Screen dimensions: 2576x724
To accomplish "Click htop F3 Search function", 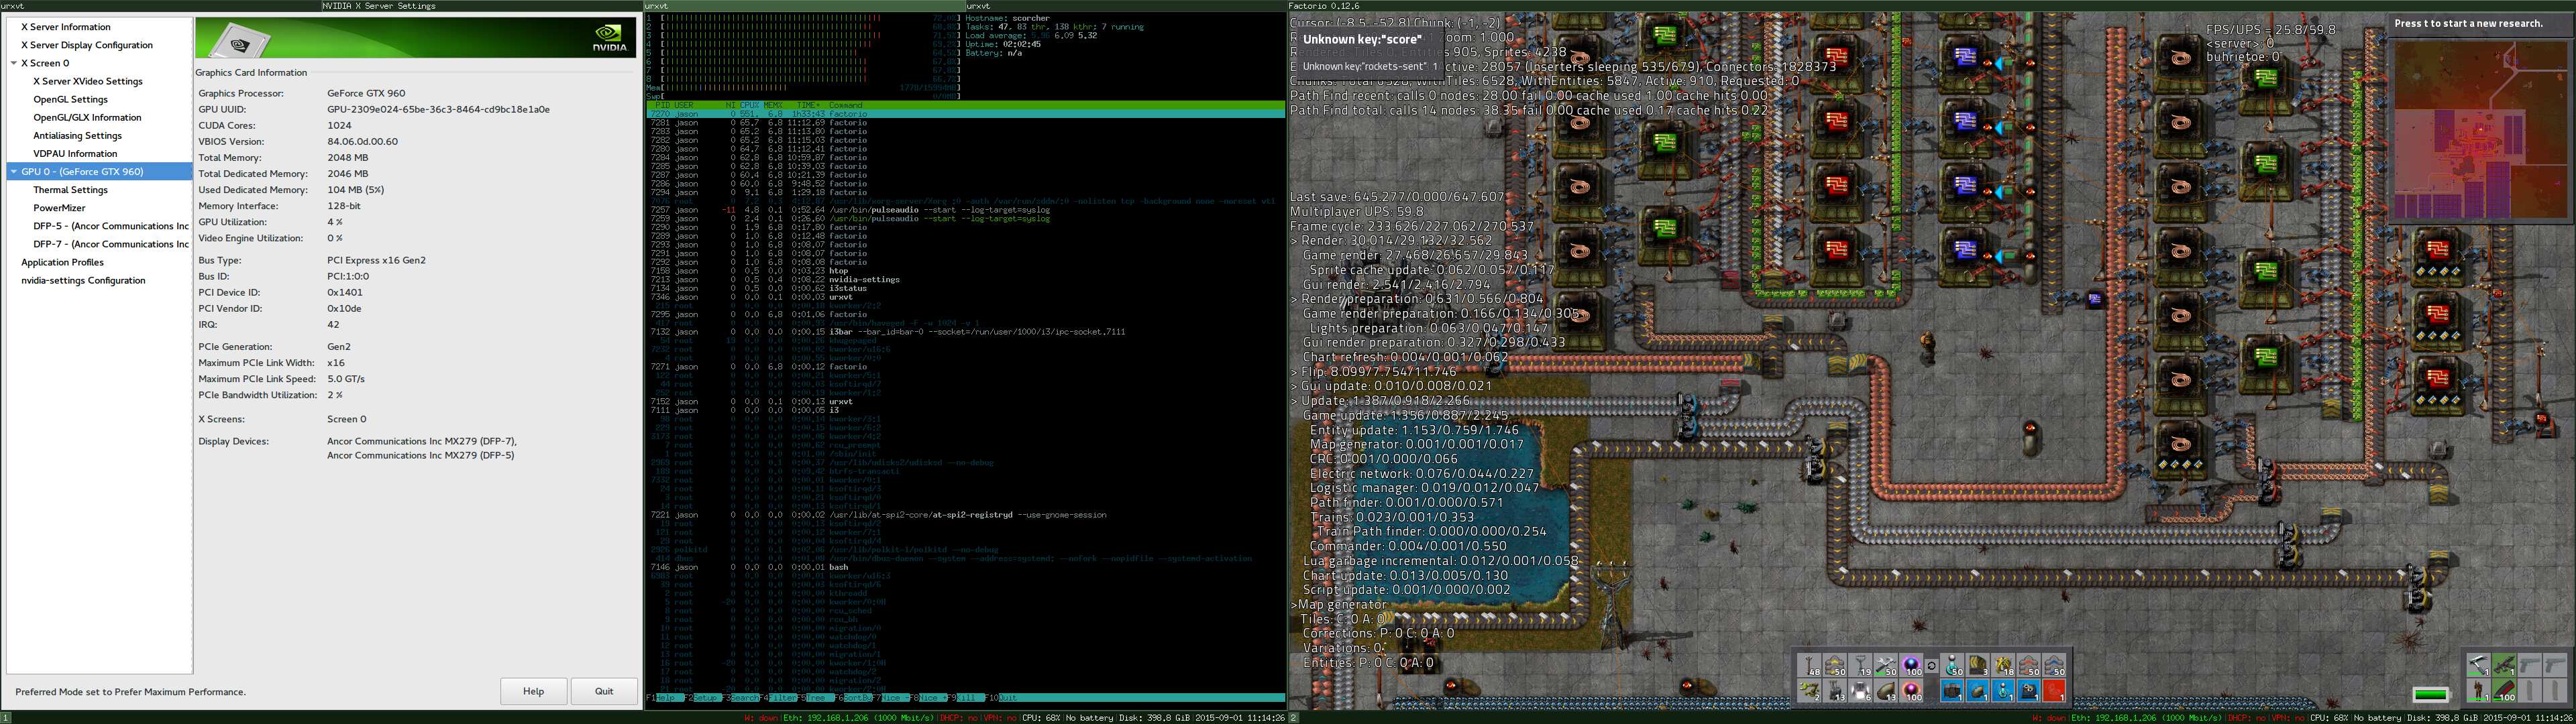I will (741, 698).
